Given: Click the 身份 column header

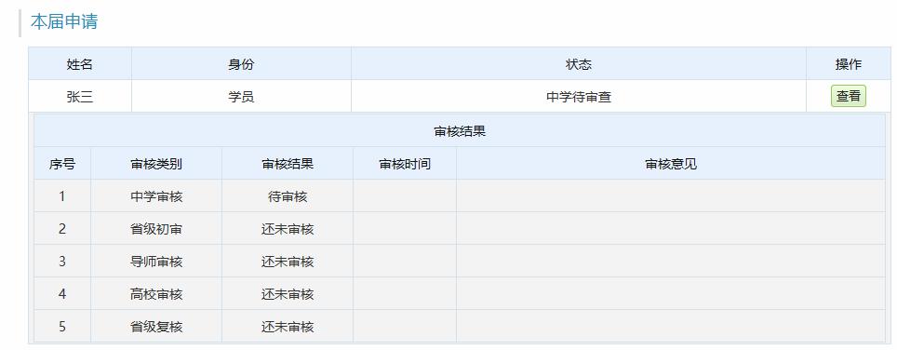Looking at the screenshot, I should click(x=241, y=64).
